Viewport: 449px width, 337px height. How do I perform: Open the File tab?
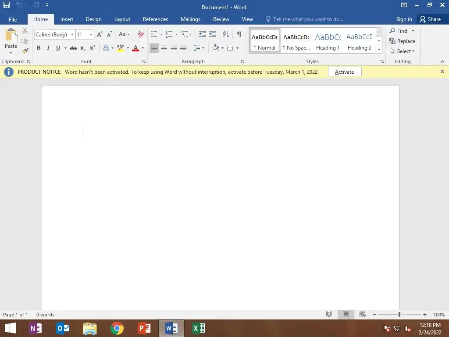coord(13,19)
